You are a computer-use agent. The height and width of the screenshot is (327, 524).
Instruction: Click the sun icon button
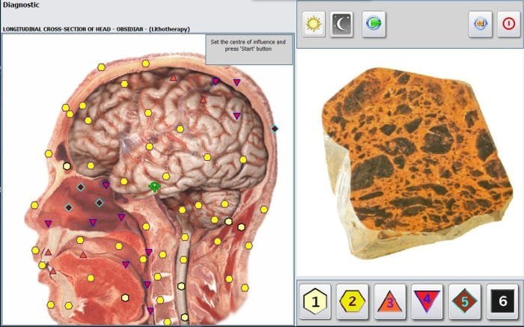(314, 24)
